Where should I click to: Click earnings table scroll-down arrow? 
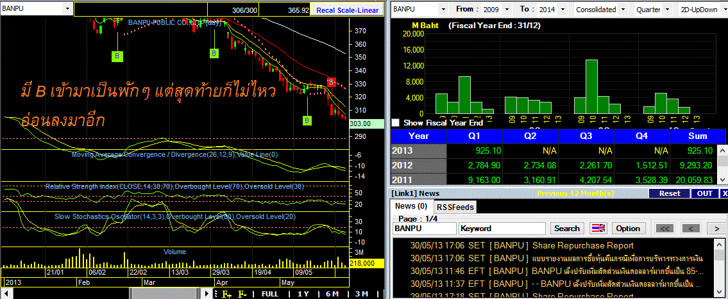(x=723, y=179)
